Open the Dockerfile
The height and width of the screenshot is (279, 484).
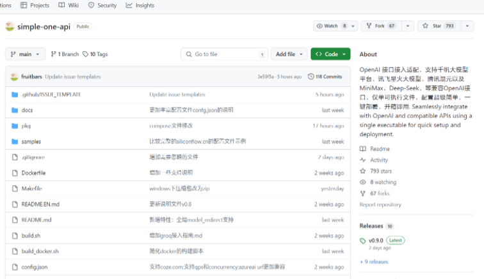[34, 173]
